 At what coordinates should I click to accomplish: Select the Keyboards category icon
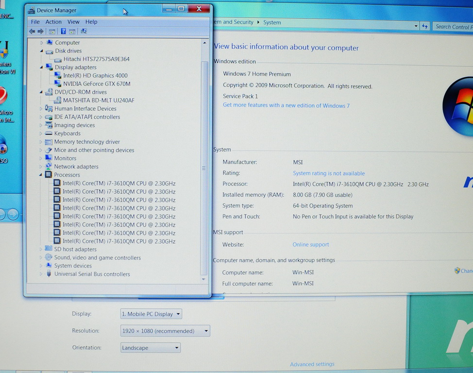coord(49,133)
